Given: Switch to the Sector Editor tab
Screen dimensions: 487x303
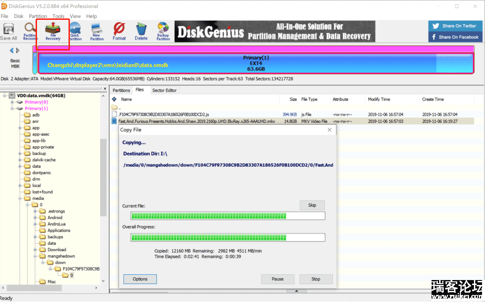Looking at the screenshot, I should 164,90.
